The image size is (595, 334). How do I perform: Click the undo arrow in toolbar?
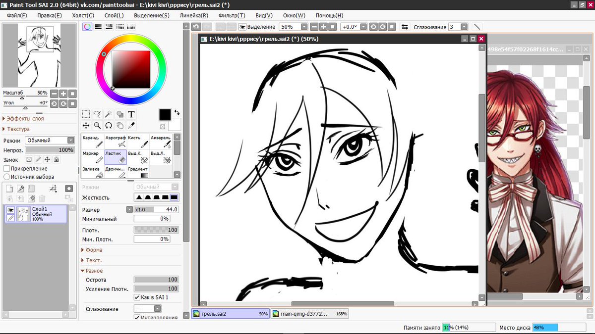(x=196, y=27)
